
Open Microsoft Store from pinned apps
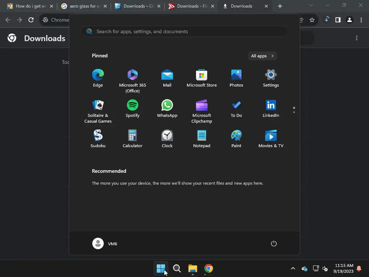[x=202, y=78]
